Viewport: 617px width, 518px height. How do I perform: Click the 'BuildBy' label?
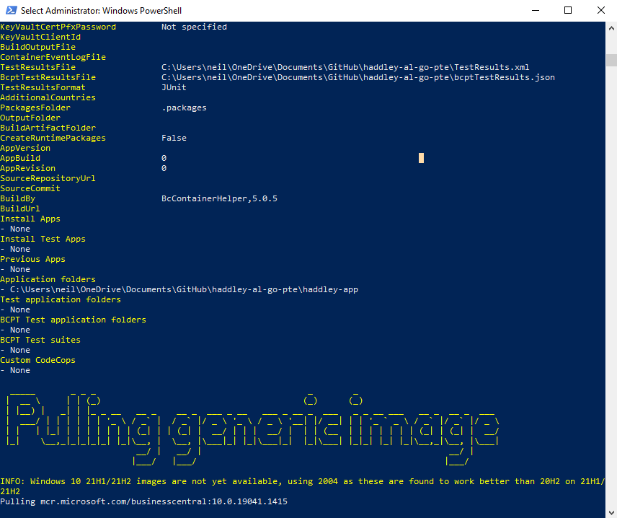click(18, 198)
